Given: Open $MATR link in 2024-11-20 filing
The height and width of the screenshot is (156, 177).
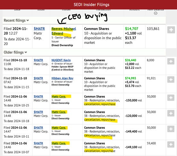Looking at the screenshot, I should tap(39, 29).
